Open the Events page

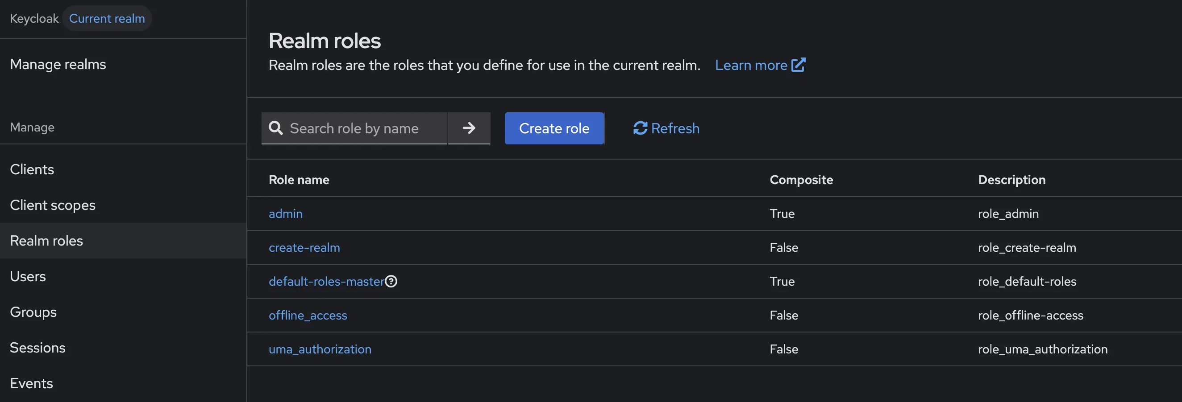[31, 383]
